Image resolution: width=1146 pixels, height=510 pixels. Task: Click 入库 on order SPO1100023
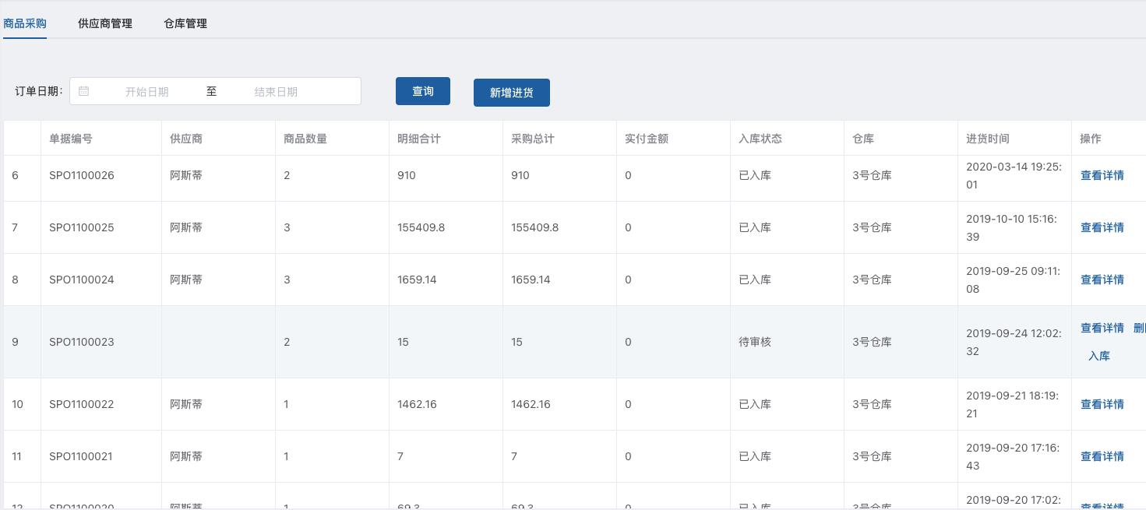(1099, 356)
